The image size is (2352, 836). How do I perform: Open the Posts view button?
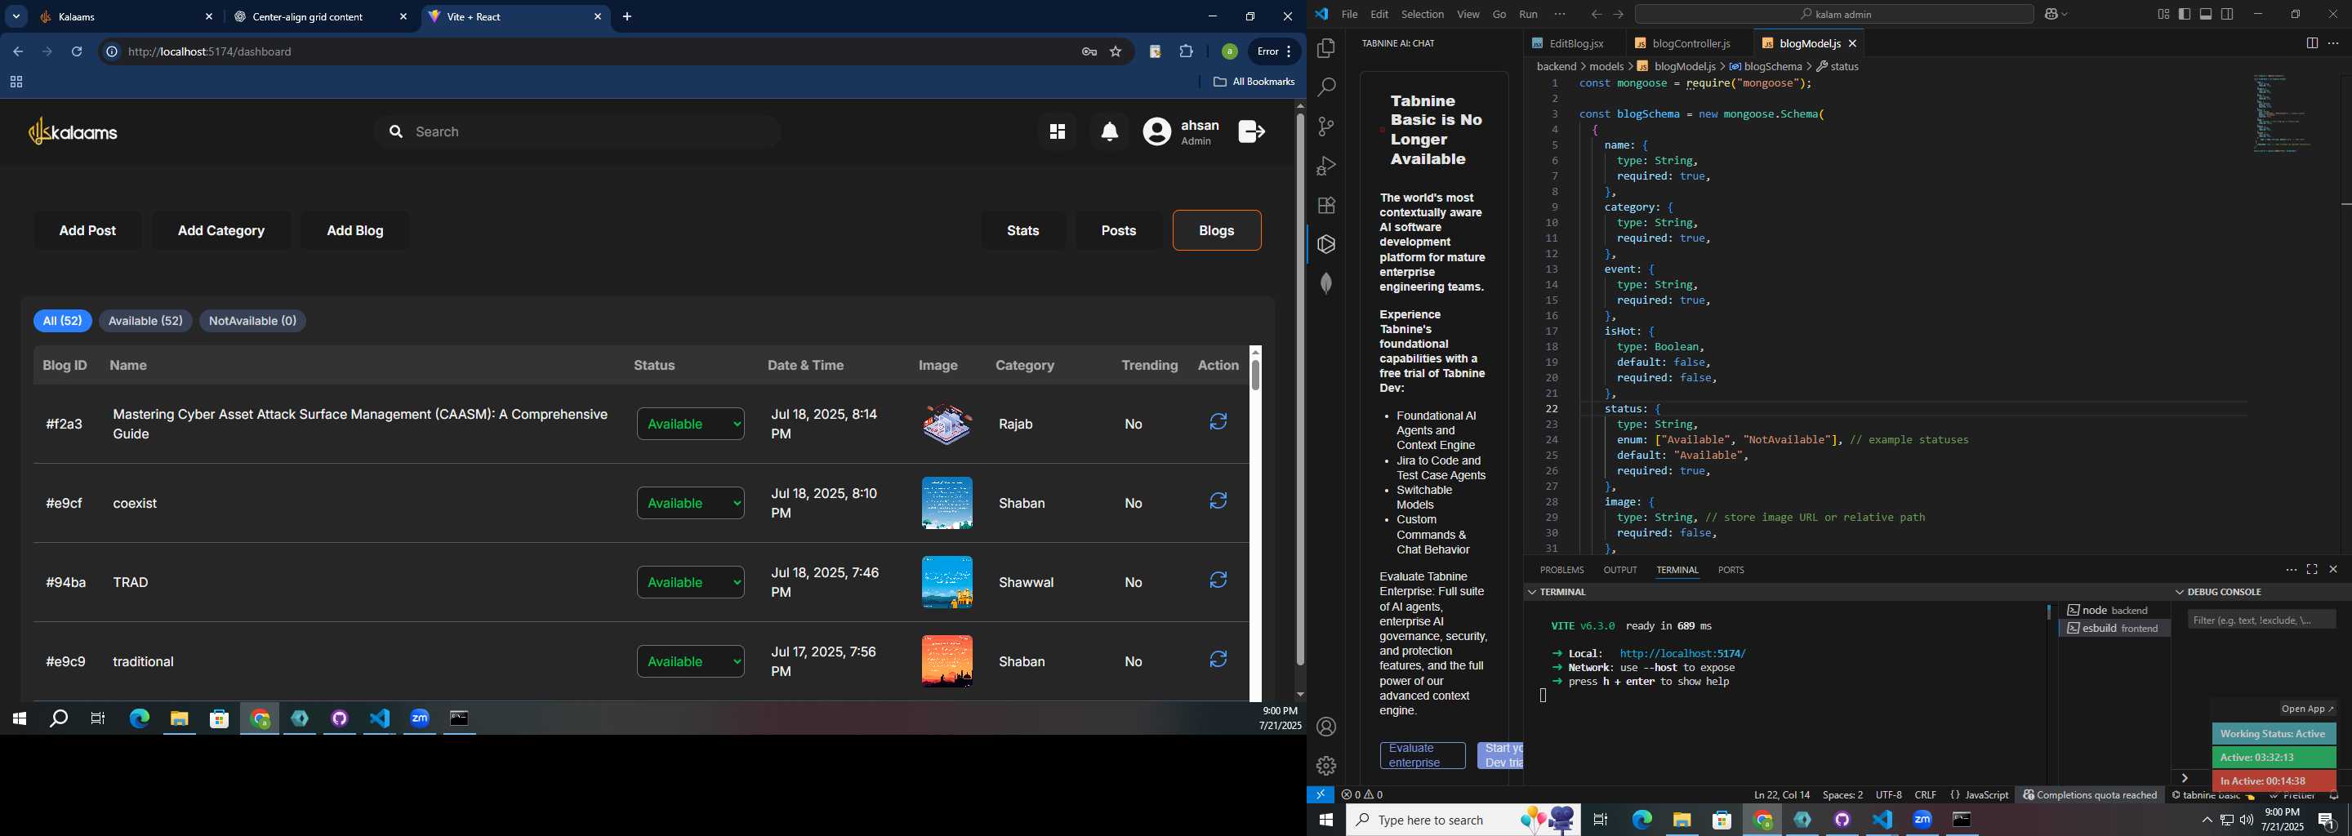[1119, 231]
